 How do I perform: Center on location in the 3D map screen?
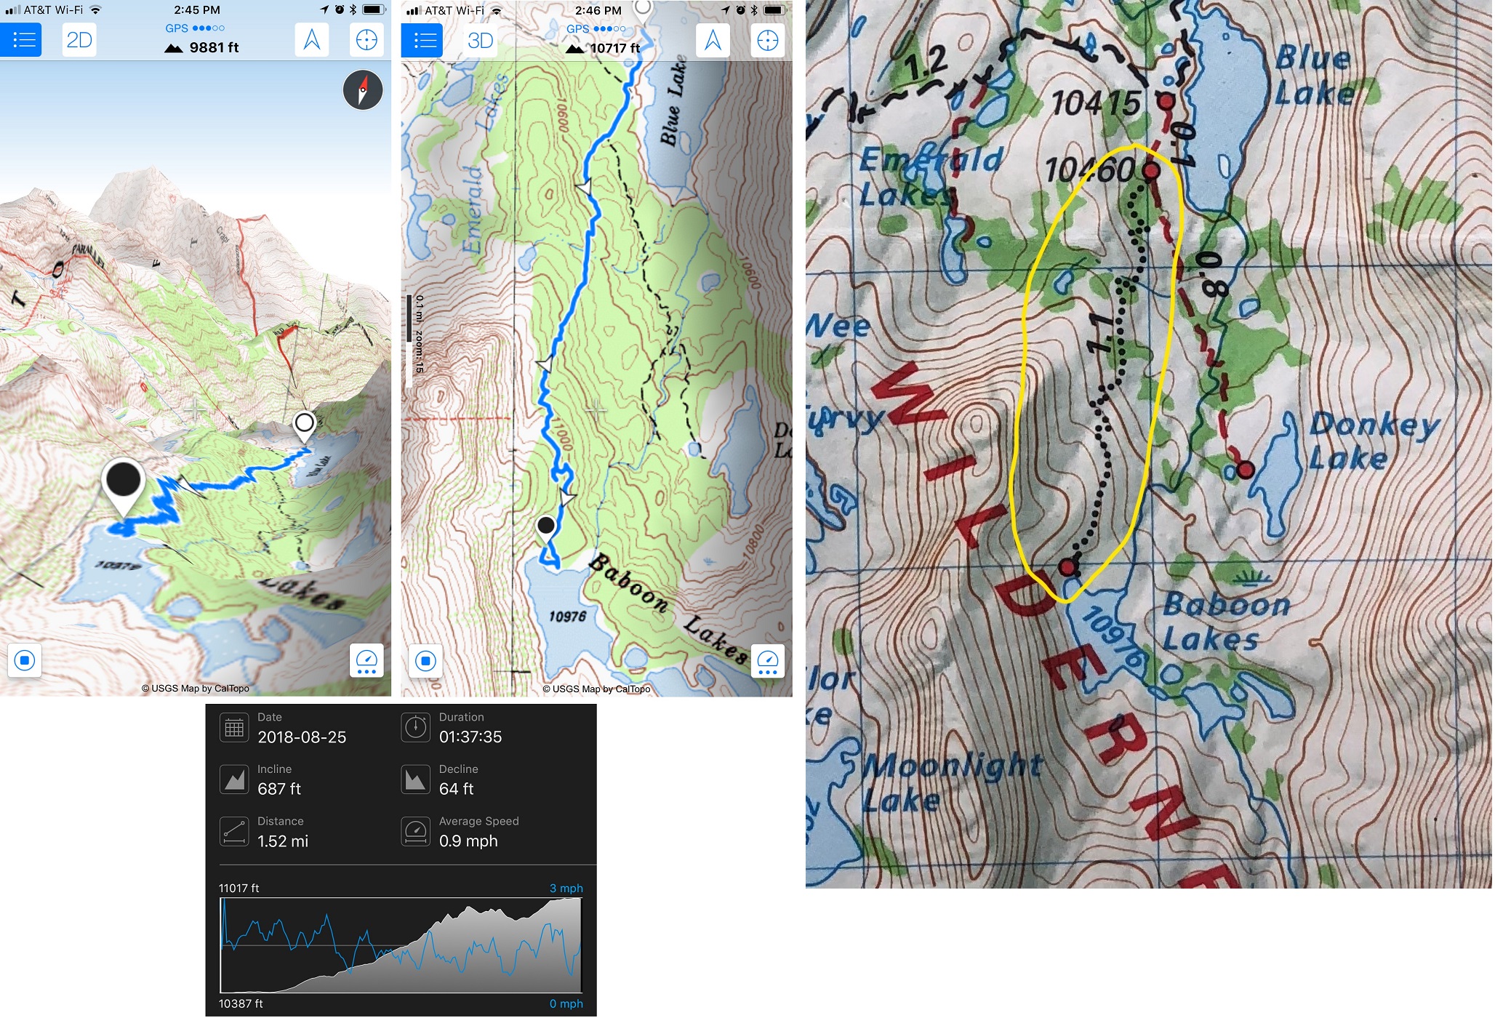pos(367,39)
